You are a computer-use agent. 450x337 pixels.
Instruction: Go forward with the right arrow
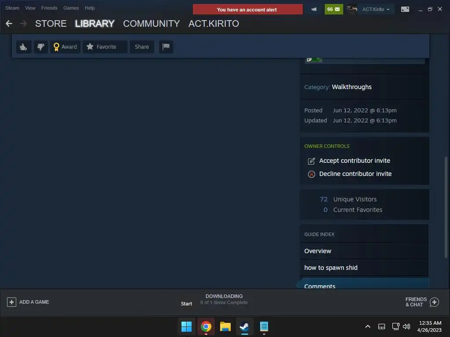coord(24,24)
